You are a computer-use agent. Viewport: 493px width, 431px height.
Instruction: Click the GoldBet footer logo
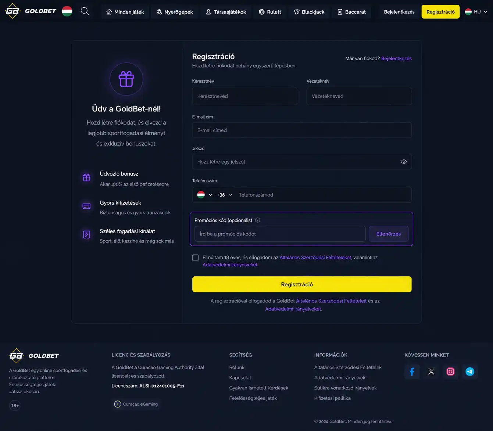(34, 355)
